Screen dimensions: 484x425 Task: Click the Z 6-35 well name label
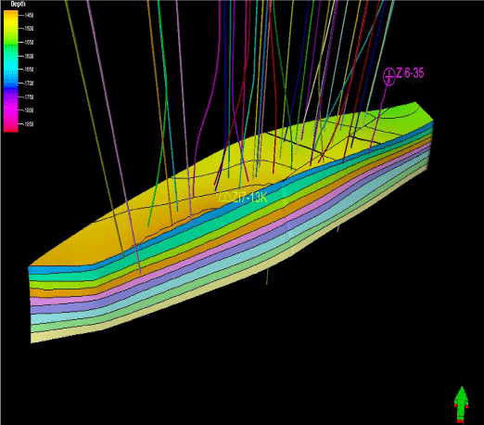click(x=410, y=73)
